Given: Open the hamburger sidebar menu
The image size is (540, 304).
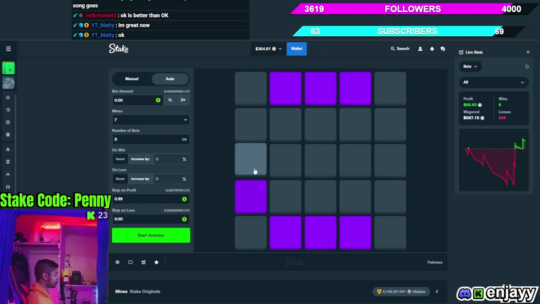Looking at the screenshot, I should pyautogui.click(x=8, y=49).
